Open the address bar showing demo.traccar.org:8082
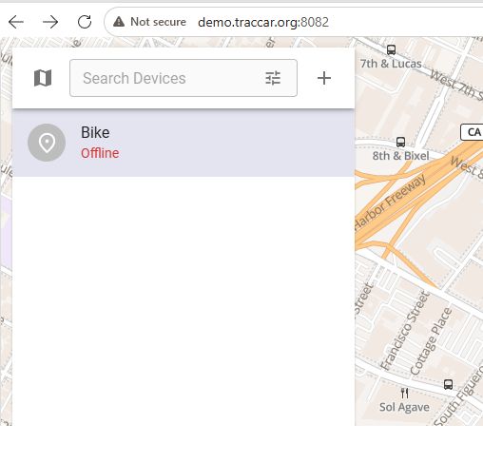Viewport: 483px width, 463px height. coord(263,22)
